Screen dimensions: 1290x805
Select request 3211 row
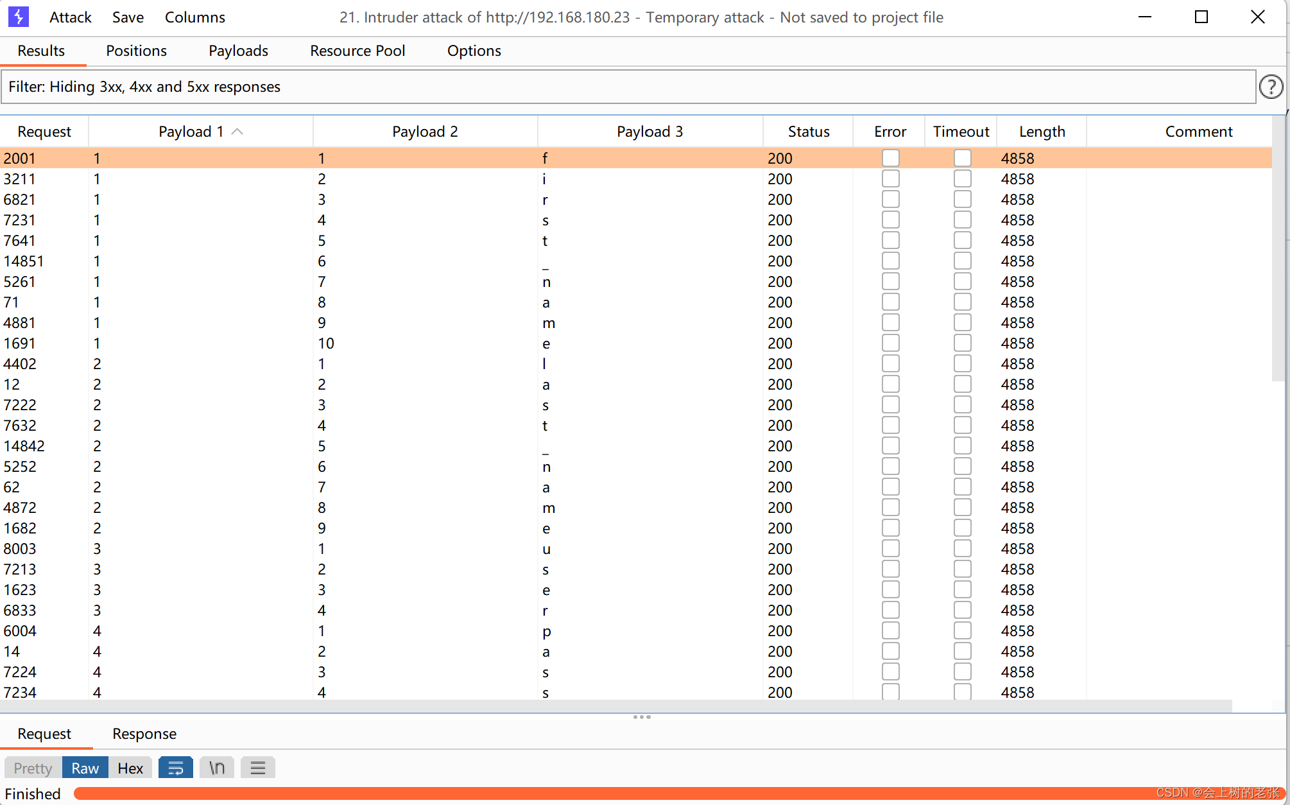(x=636, y=178)
